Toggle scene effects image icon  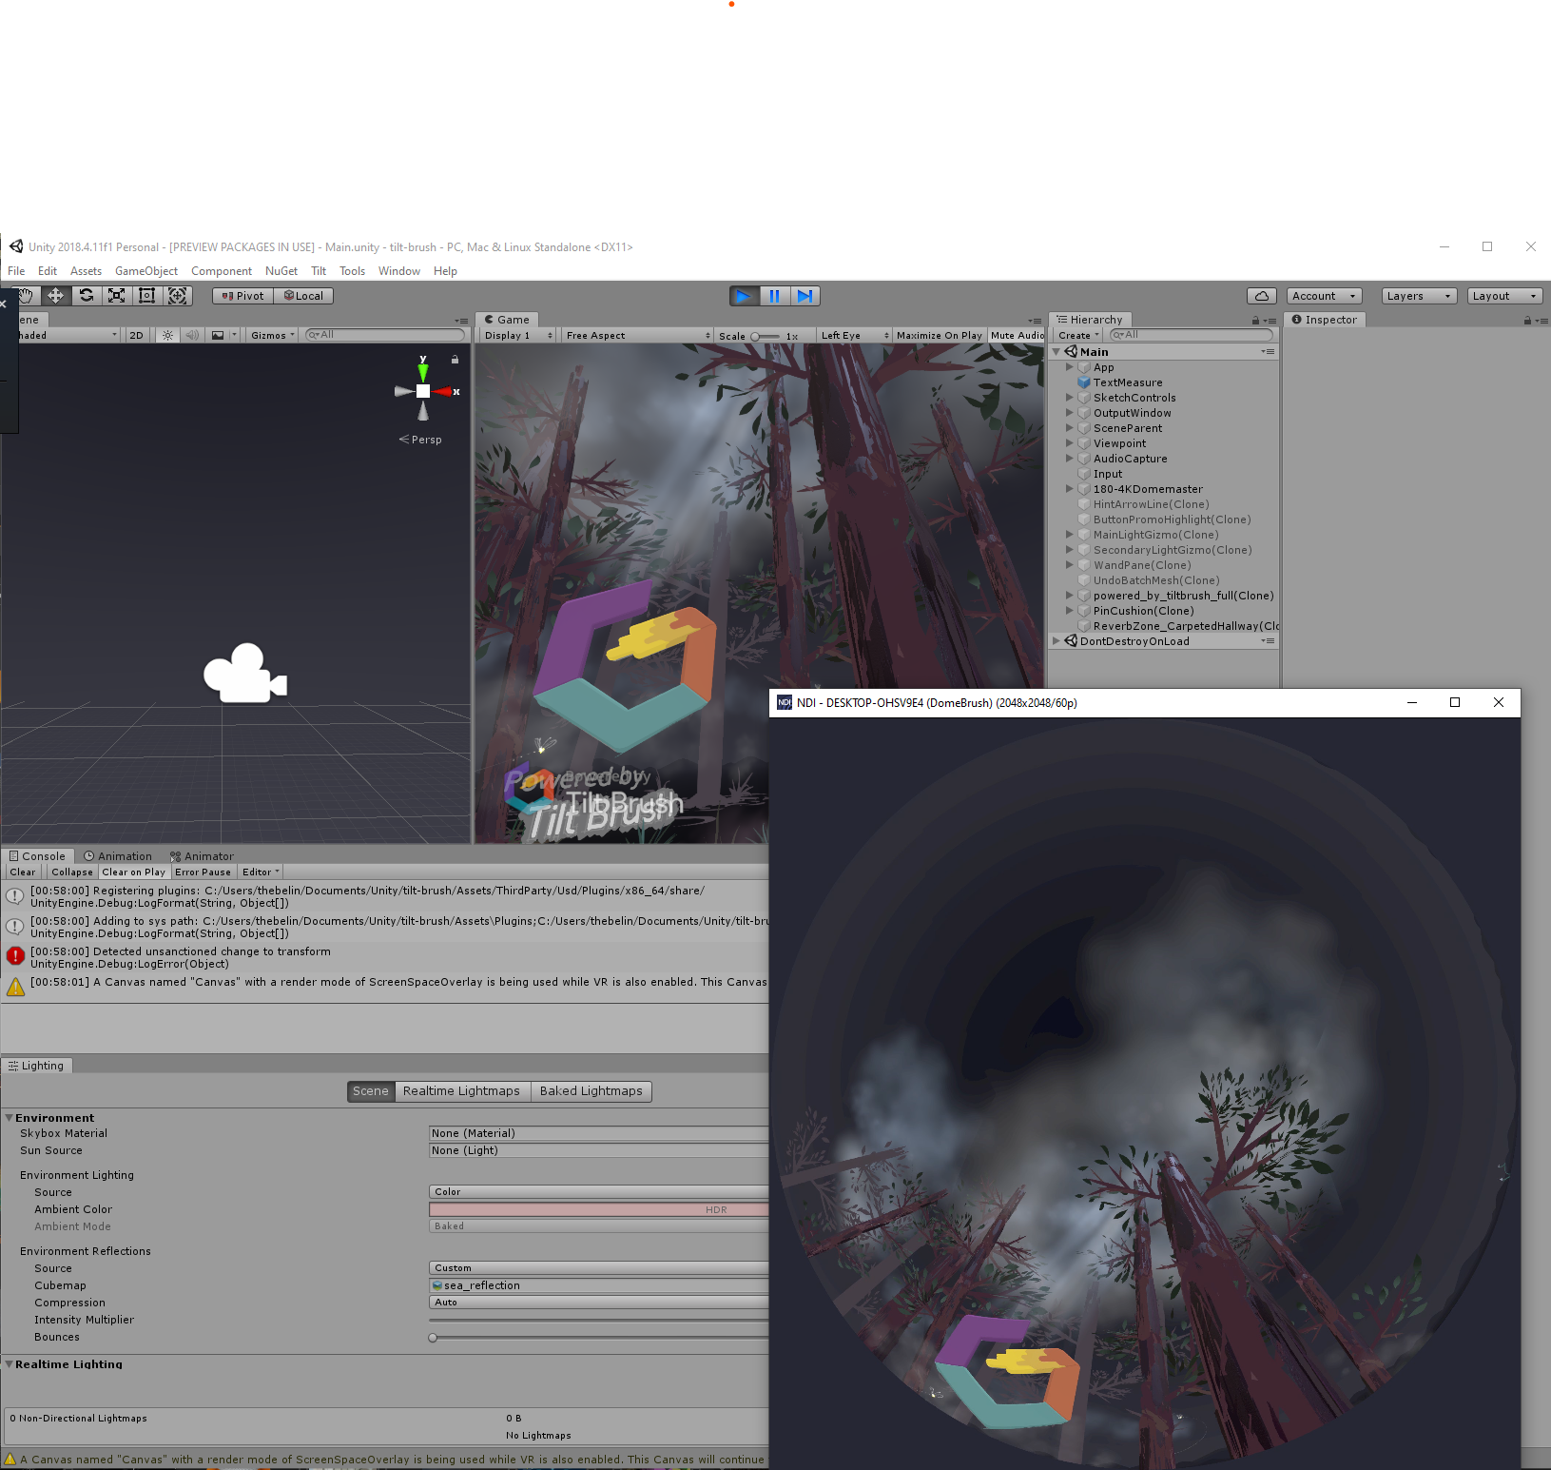[x=219, y=335]
